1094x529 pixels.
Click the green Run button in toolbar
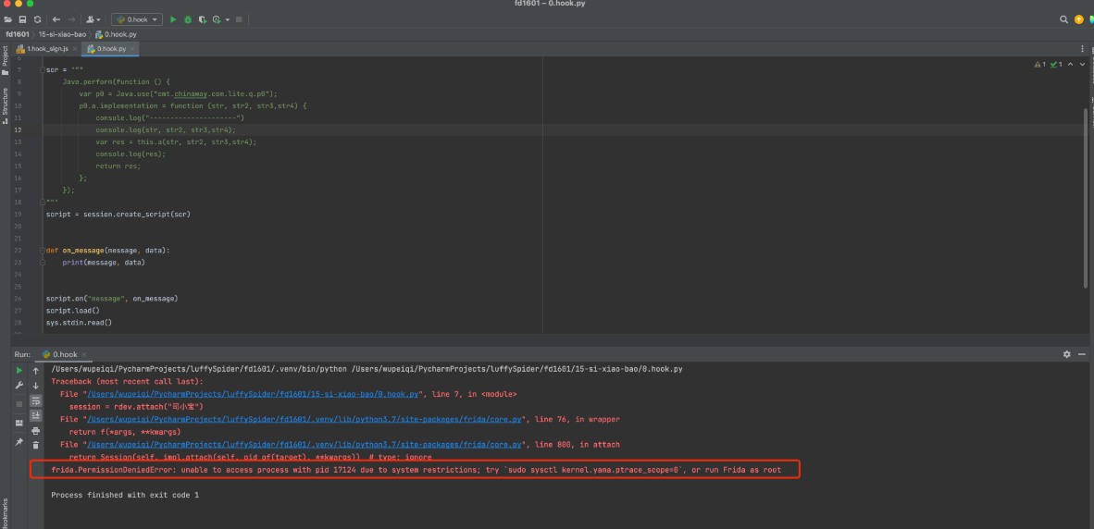click(173, 18)
